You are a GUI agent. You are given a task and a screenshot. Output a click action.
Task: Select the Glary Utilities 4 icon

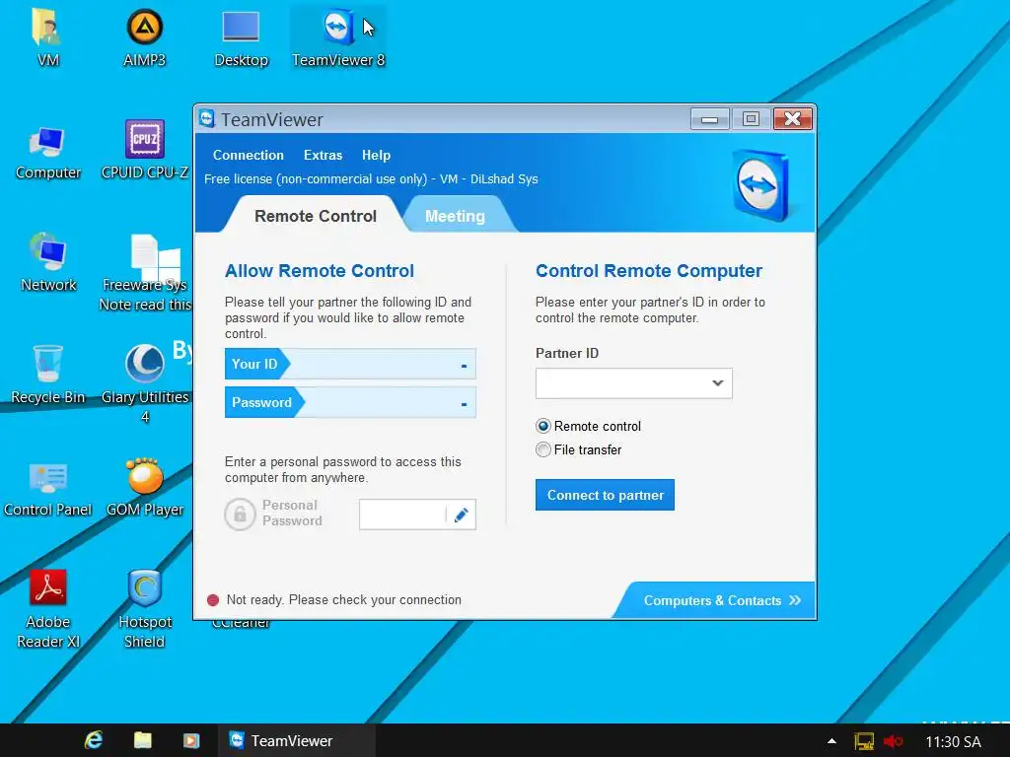pyautogui.click(x=144, y=383)
